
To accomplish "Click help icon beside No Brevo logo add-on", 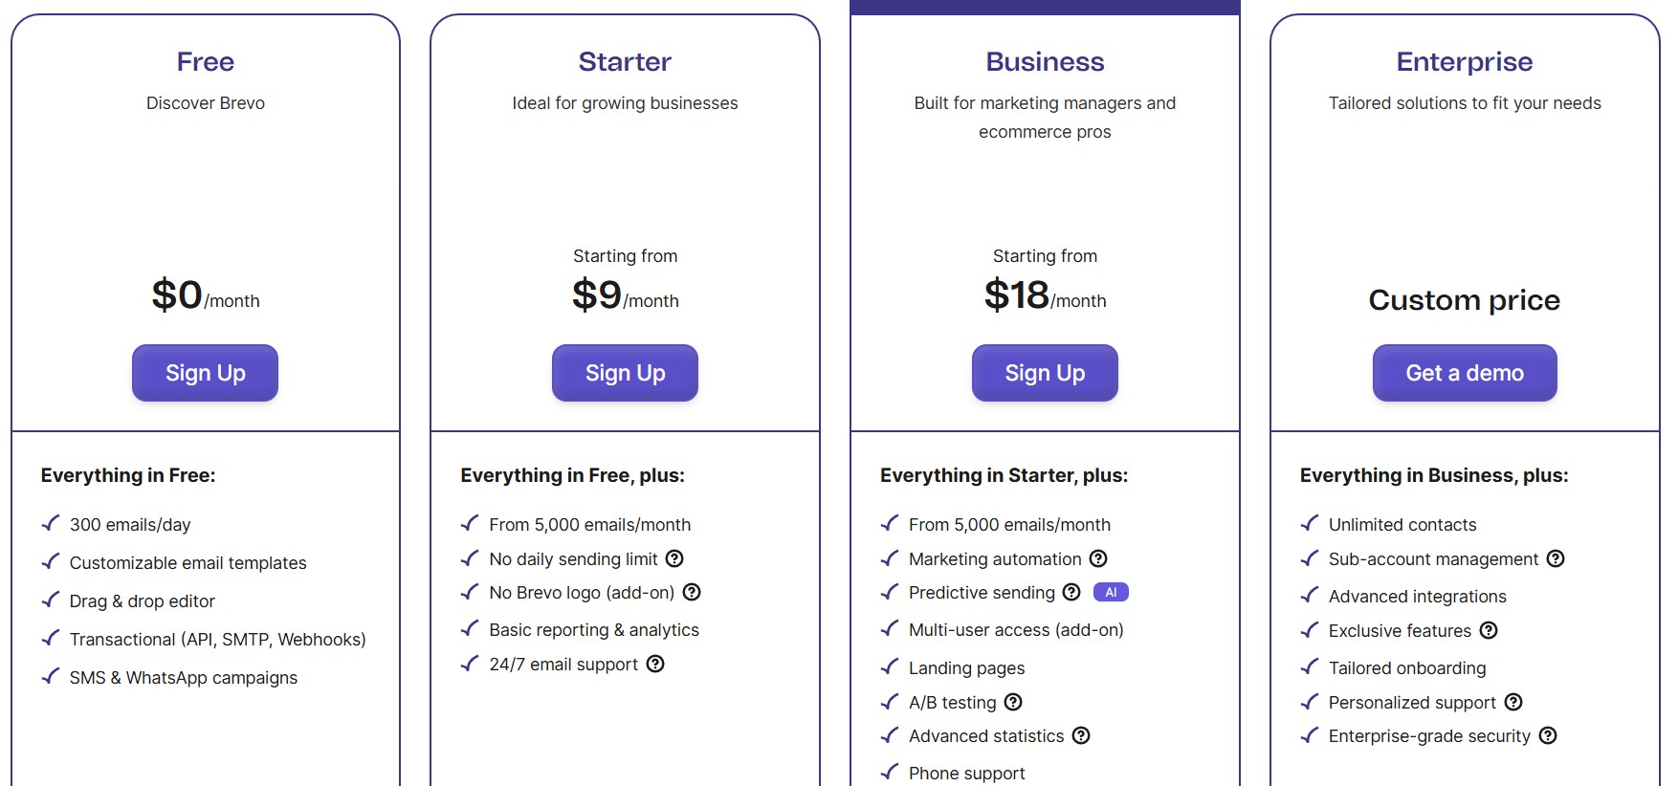I will click(x=692, y=592).
